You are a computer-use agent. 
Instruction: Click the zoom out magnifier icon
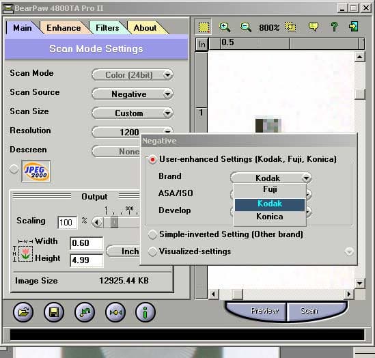246,27
